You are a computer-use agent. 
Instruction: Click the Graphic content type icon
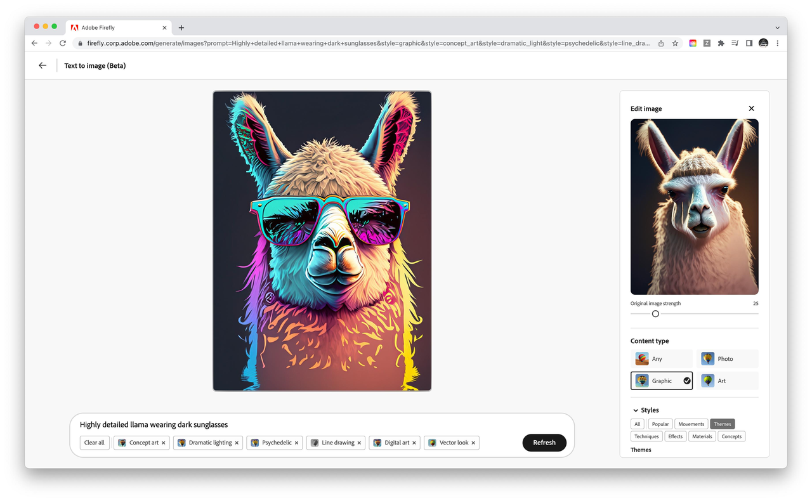tap(641, 381)
